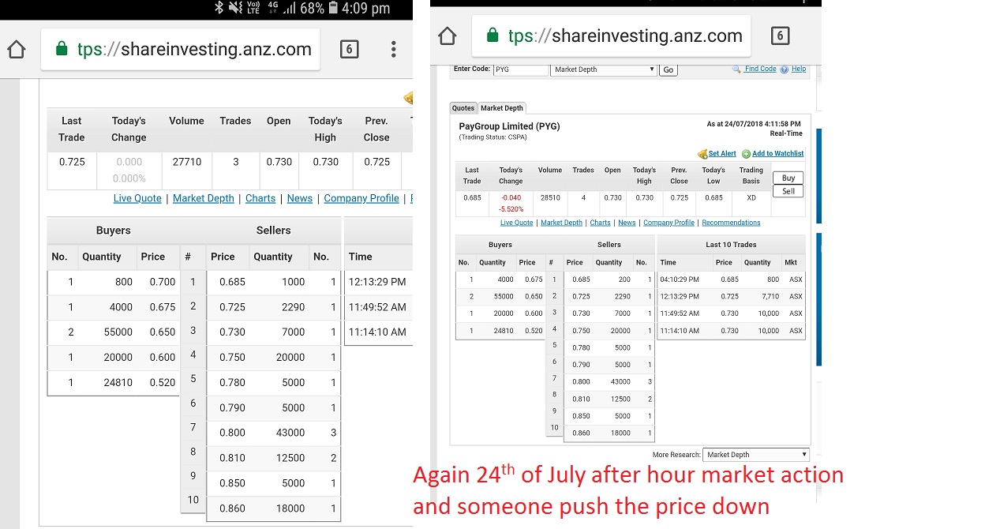The height and width of the screenshot is (529, 985).
Task: Open the tab switcher in the right screenshot
Action: (779, 36)
